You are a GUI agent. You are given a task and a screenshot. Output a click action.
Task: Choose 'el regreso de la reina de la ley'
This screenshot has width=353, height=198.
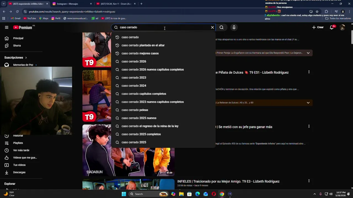pos(163,126)
